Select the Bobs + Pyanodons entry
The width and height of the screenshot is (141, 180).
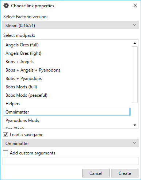(67, 78)
